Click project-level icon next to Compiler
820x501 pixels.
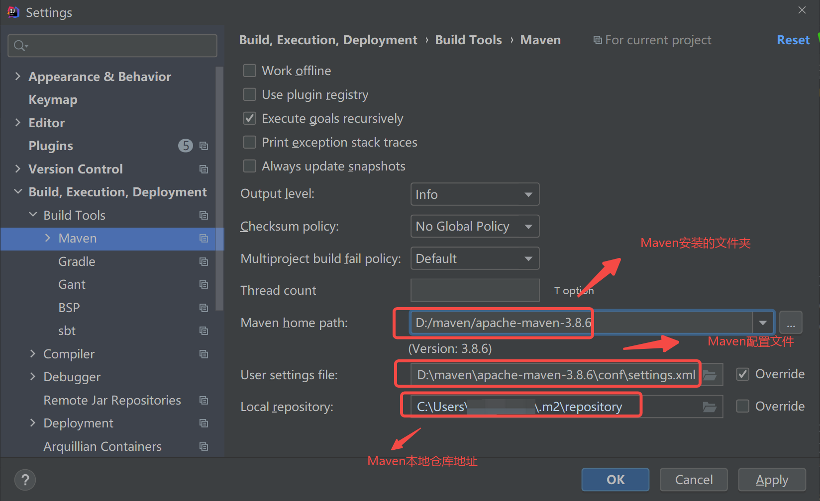204,354
